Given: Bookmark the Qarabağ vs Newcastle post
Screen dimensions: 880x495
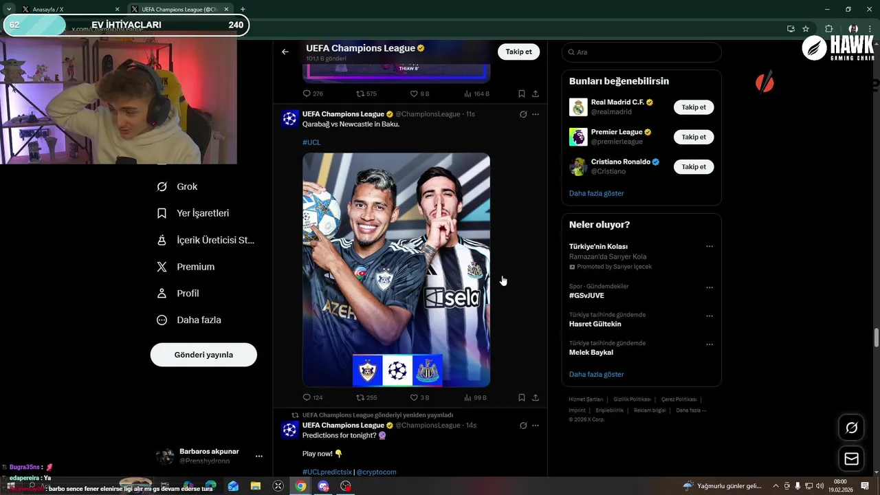Looking at the screenshot, I should 522,397.
